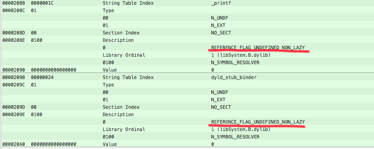Click String Table Index in row 00002098
Screen dimensions: 374x149
[x=128, y=77]
